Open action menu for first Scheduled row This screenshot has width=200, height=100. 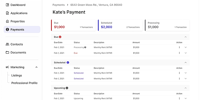coord(179,73)
